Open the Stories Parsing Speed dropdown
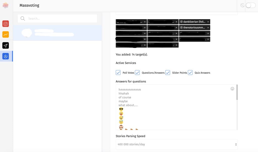The height and width of the screenshot is (152, 258). 177,144
